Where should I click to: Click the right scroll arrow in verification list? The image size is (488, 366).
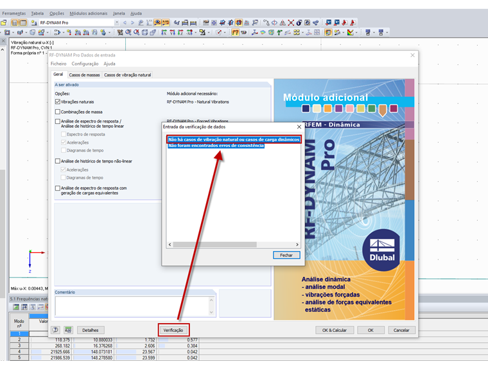(297, 245)
